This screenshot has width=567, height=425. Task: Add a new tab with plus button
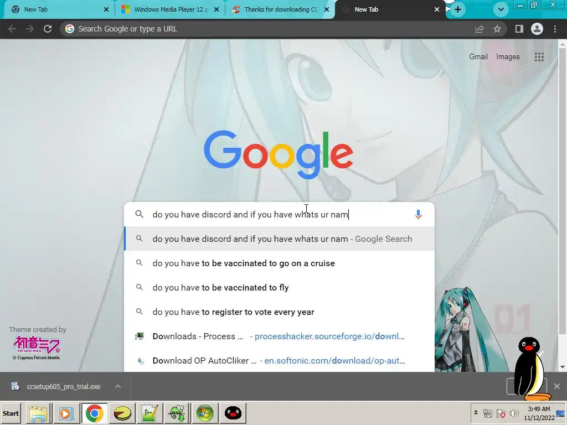click(x=458, y=9)
